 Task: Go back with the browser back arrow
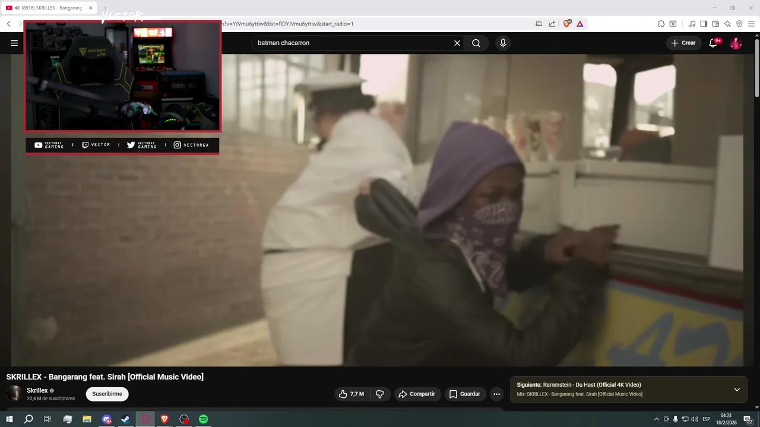(8, 24)
